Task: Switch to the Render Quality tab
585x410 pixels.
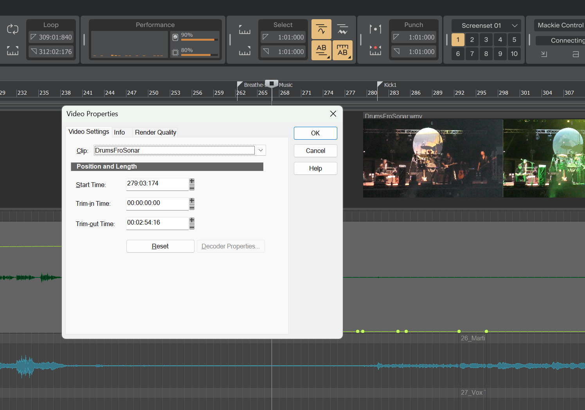Action: [155, 132]
